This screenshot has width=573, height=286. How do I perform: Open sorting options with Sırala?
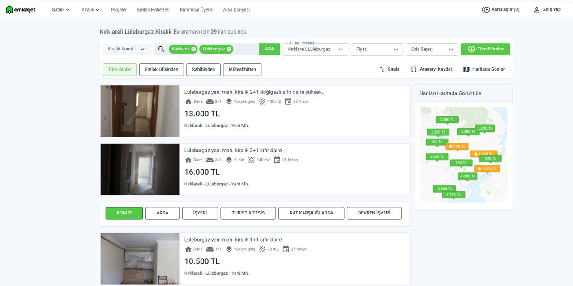[x=389, y=69]
